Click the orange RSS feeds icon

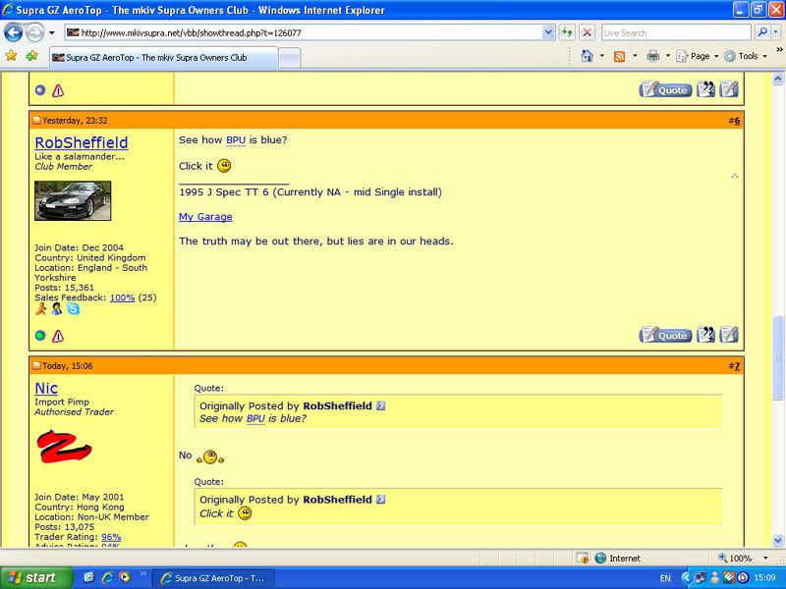pos(620,56)
